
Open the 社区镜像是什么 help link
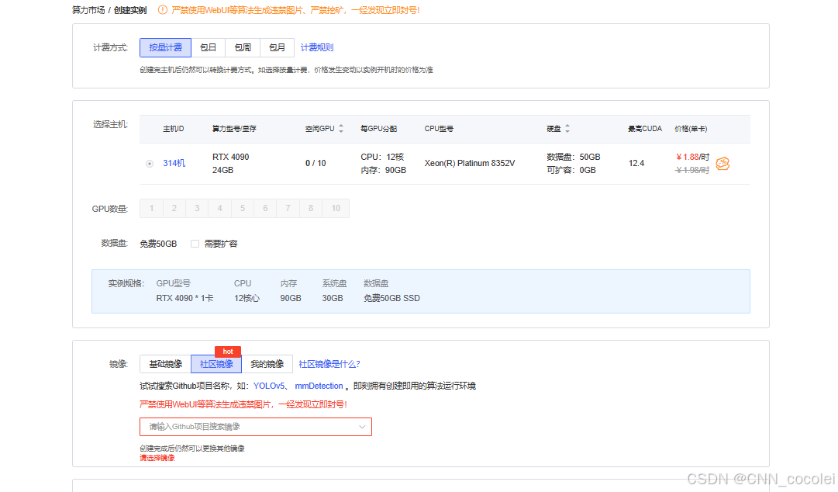tap(329, 364)
